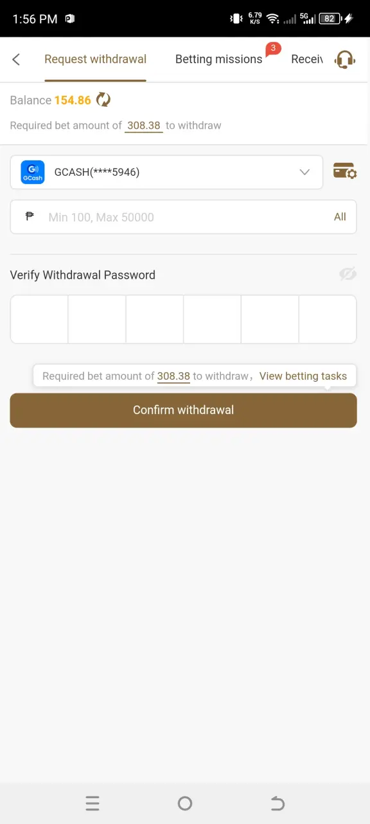Open the partially visible Receive tab

pos(306,59)
